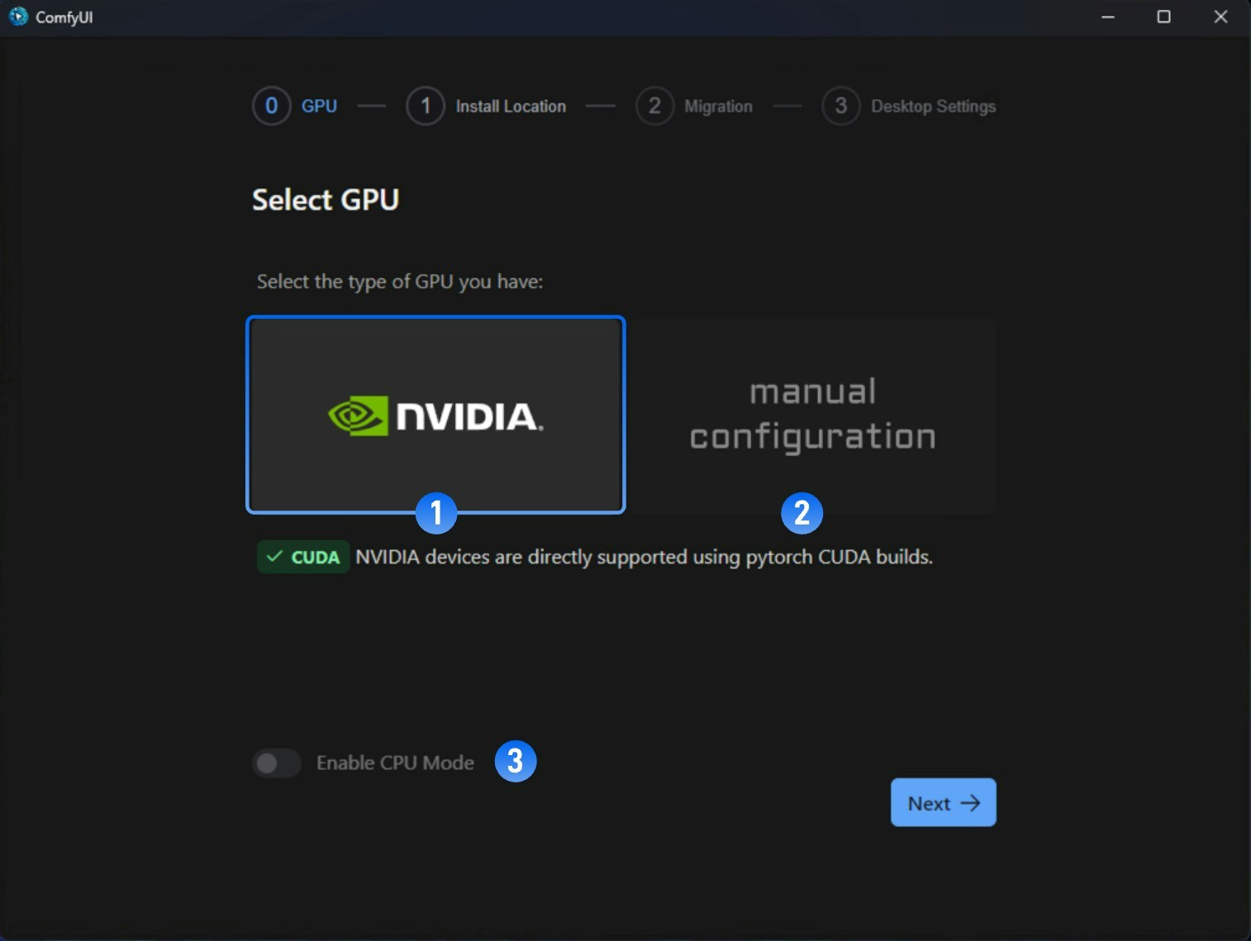
Task: Click the step 3 Desktop Settings circle
Action: [x=842, y=106]
